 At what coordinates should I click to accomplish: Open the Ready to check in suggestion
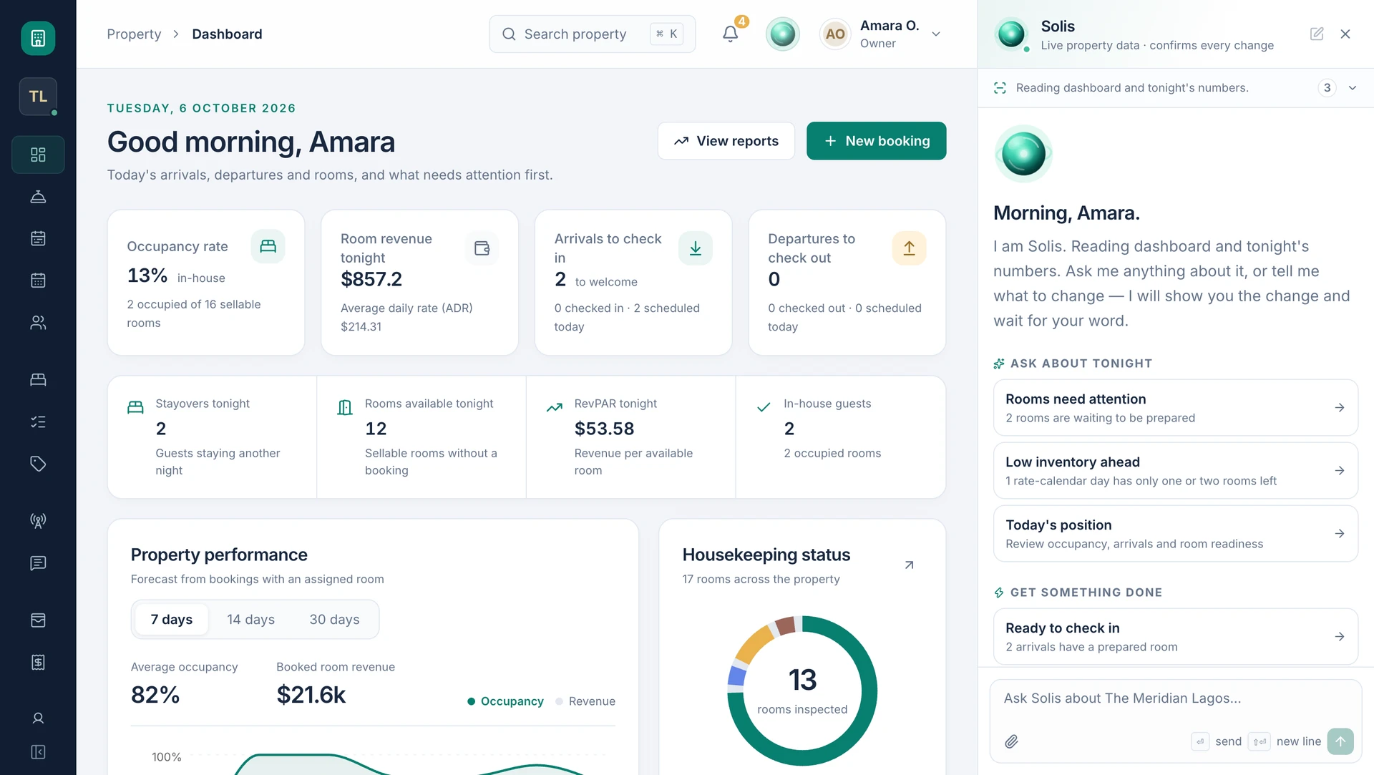[x=1175, y=637]
